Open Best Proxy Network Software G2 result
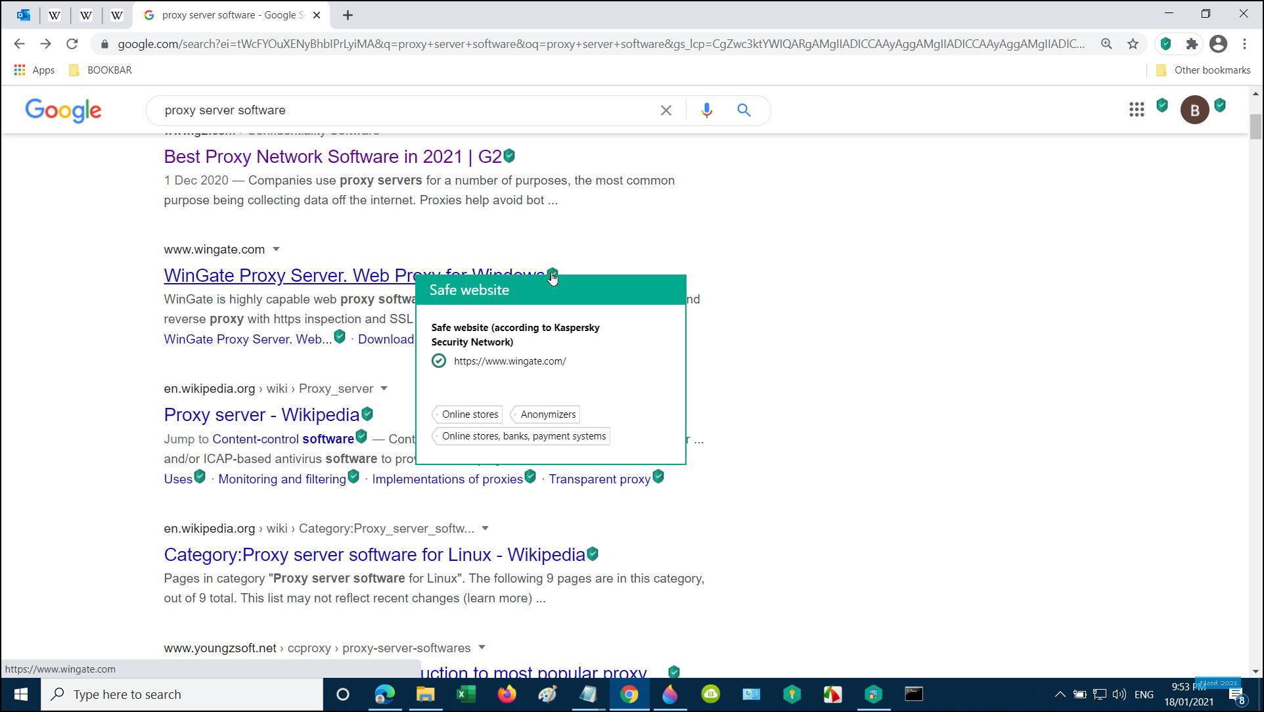The image size is (1264, 712). tap(332, 156)
